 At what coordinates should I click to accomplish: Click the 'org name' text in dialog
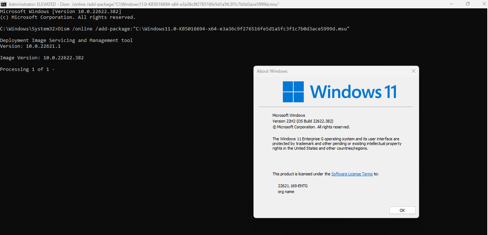[286, 192]
